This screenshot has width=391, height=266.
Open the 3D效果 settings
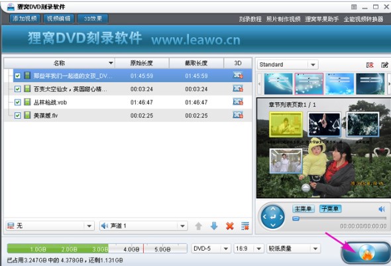point(93,19)
